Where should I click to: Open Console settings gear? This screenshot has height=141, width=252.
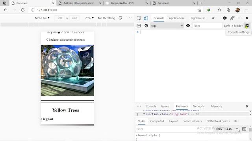click(x=247, y=26)
